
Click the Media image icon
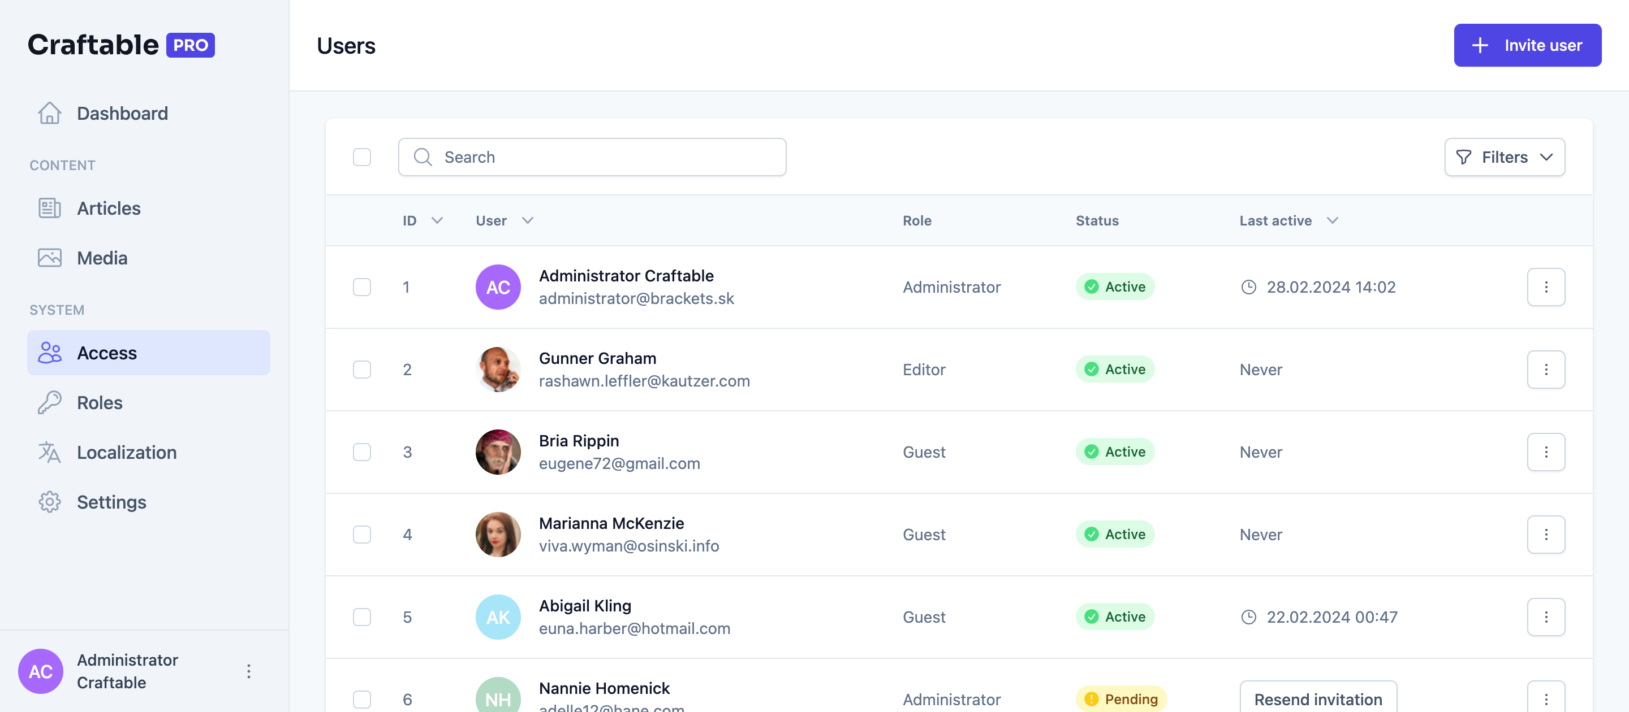pyautogui.click(x=49, y=258)
